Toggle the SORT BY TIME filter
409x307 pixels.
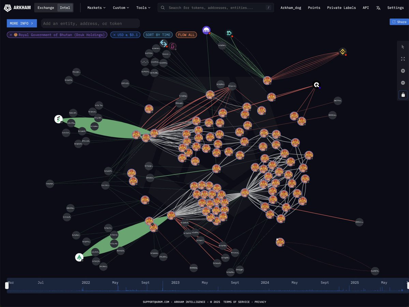click(x=158, y=35)
